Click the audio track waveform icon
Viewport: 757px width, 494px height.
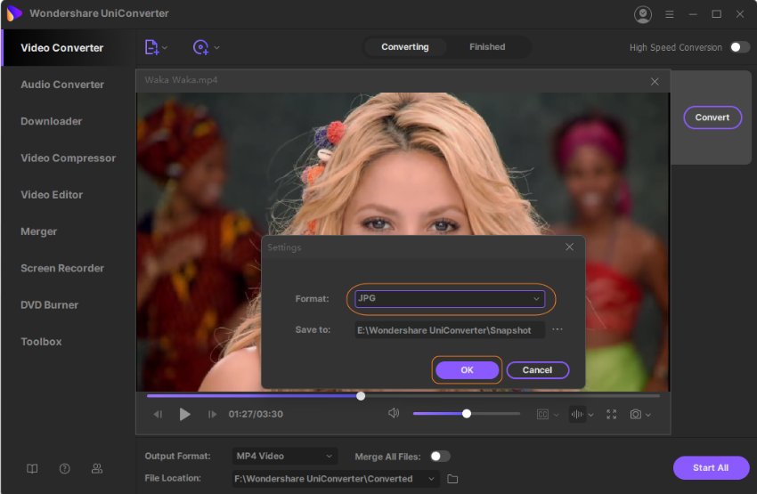click(x=577, y=415)
